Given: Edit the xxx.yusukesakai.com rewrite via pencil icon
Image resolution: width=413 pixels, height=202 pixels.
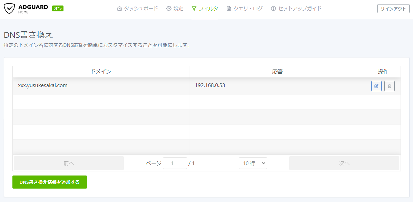Looking at the screenshot, I should point(376,86).
